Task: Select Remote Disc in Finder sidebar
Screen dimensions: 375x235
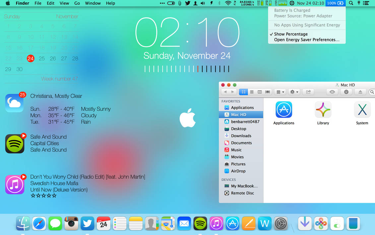Action: point(241,193)
